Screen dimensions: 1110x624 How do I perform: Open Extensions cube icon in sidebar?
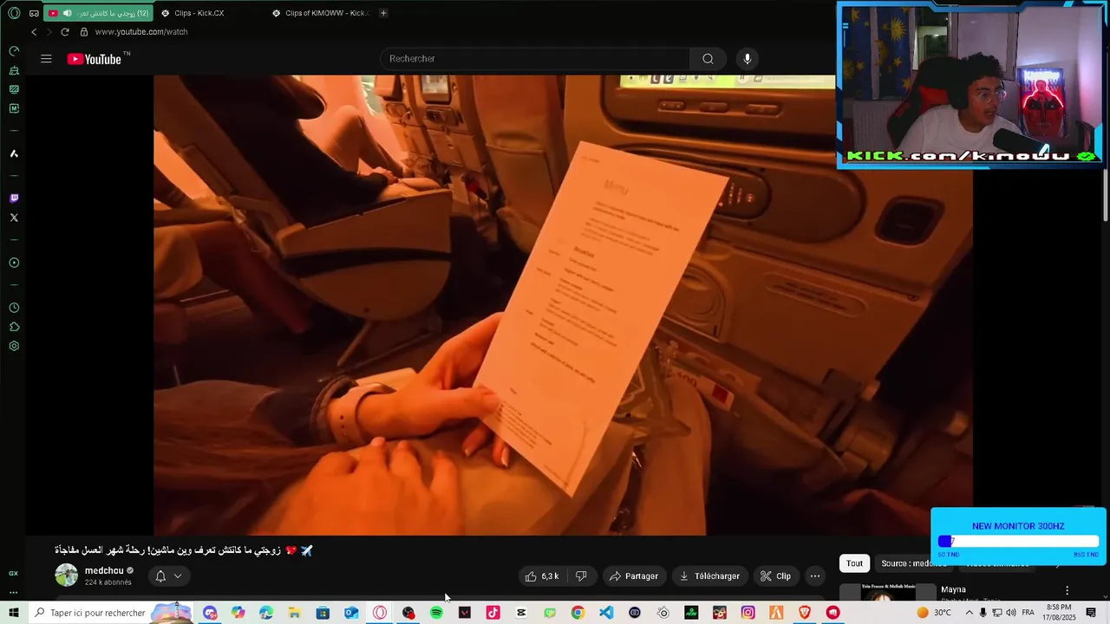click(14, 327)
